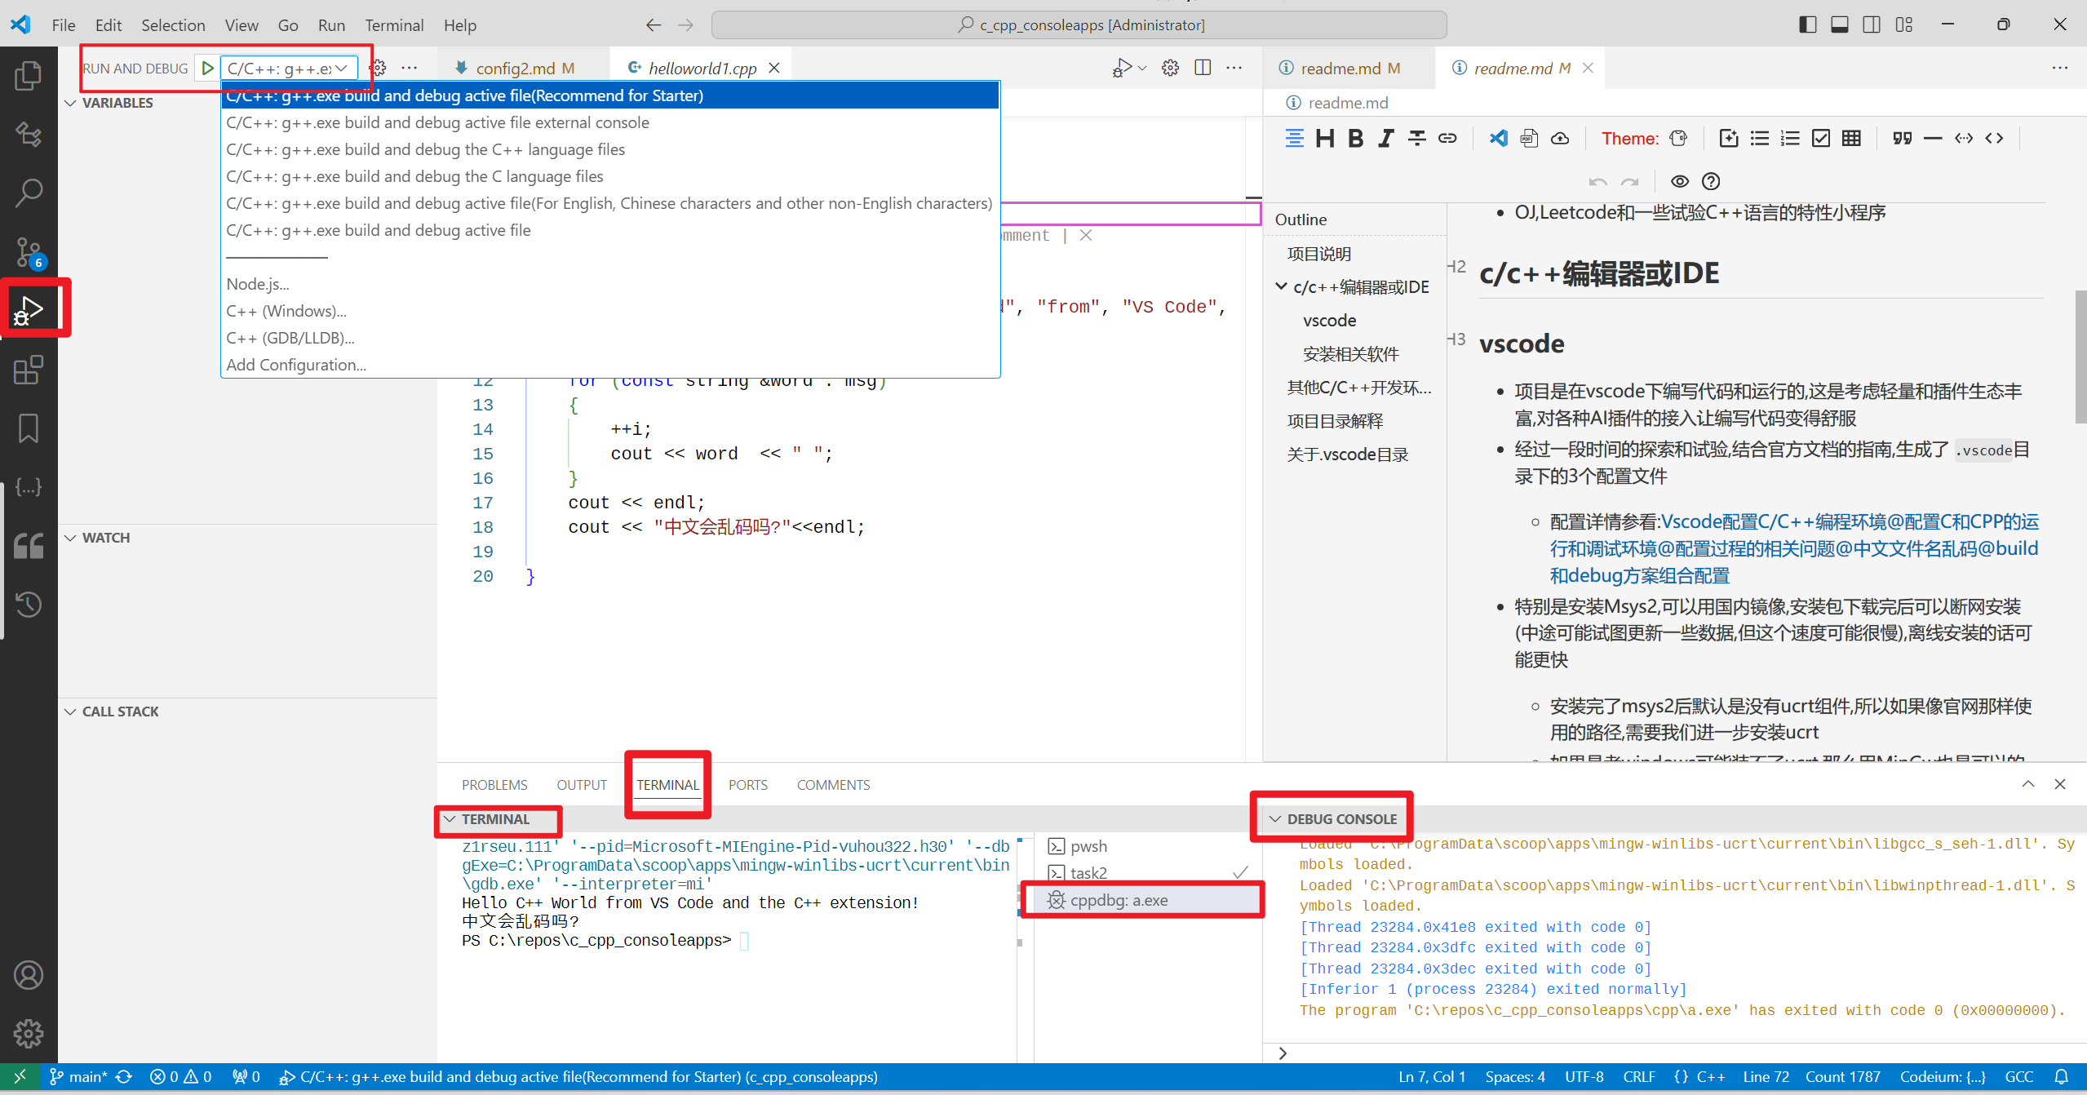Toggle markdown preview eye icon
The height and width of the screenshot is (1095, 2087).
1680,181
